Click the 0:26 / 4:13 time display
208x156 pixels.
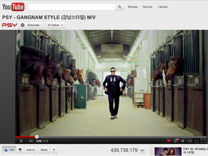pos(42,141)
